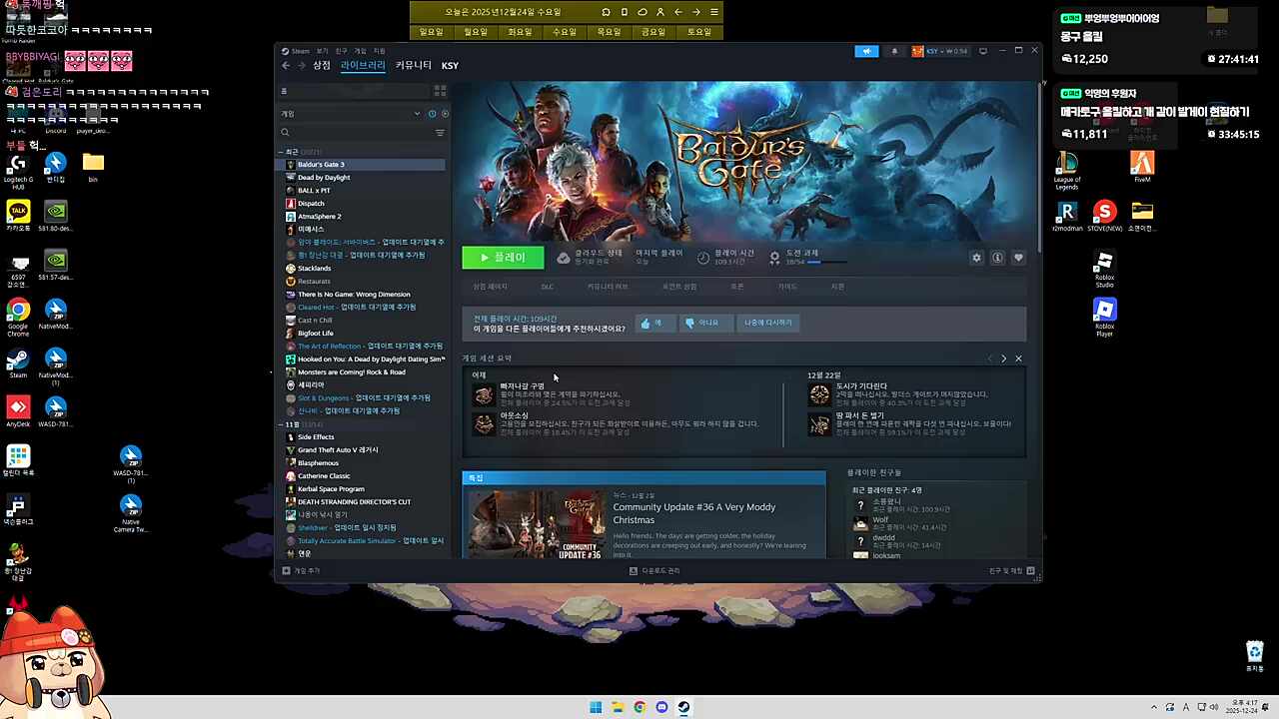Open the 친구 menu in the title bar
The width and height of the screenshot is (1279, 719).
pos(342,51)
